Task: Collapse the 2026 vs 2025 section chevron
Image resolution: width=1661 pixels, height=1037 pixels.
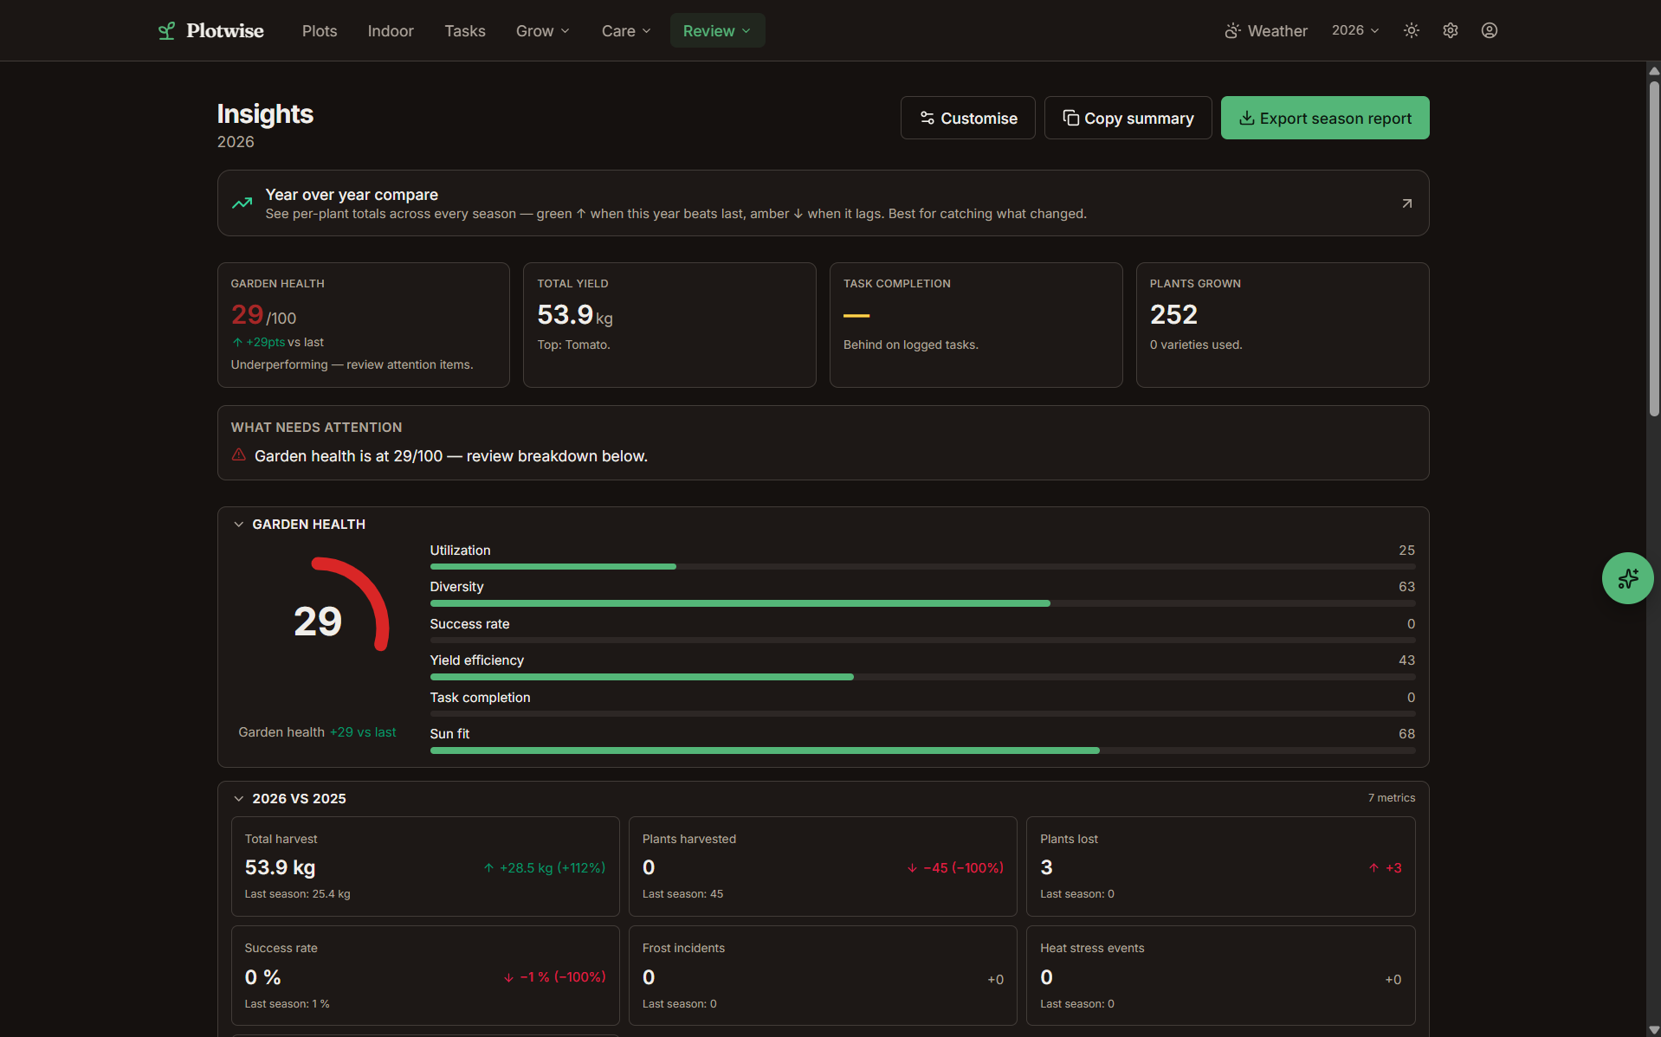Action: click(239, 799)
